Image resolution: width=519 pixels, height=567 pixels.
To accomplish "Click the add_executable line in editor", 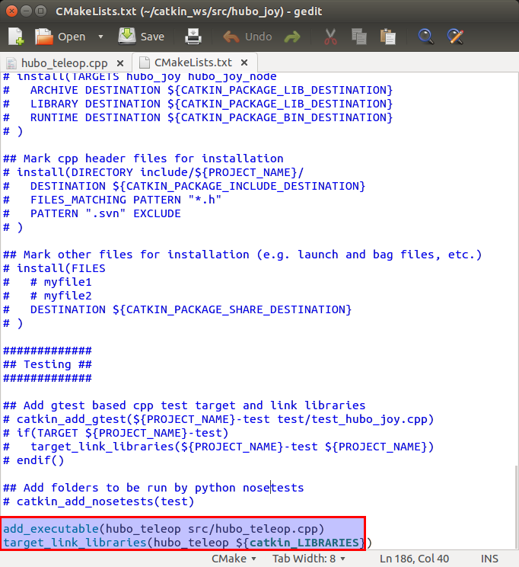I will pos(164,529).
